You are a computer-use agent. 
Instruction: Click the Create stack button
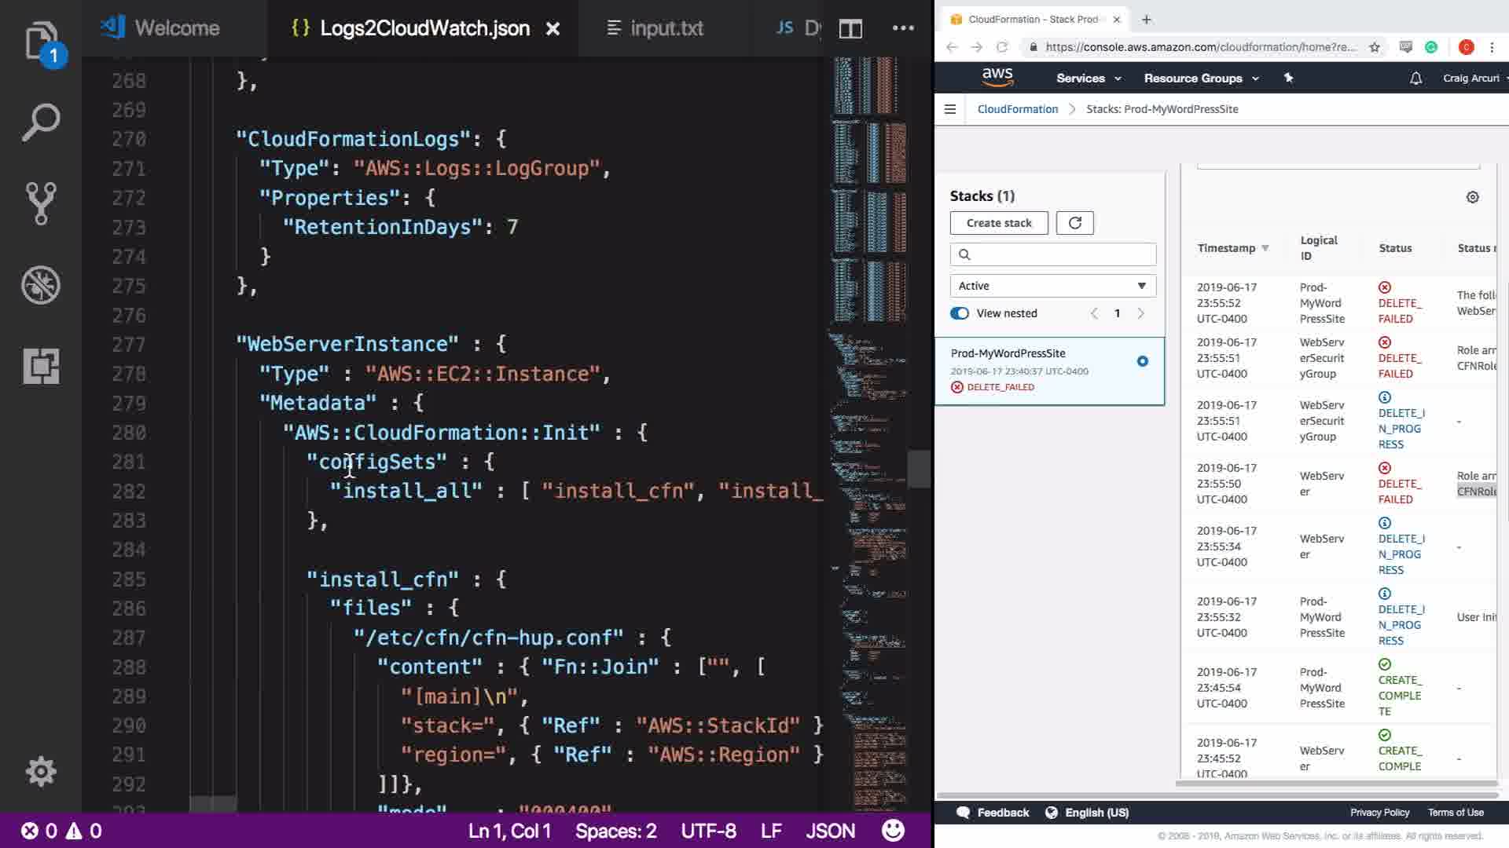click(998, 223)
